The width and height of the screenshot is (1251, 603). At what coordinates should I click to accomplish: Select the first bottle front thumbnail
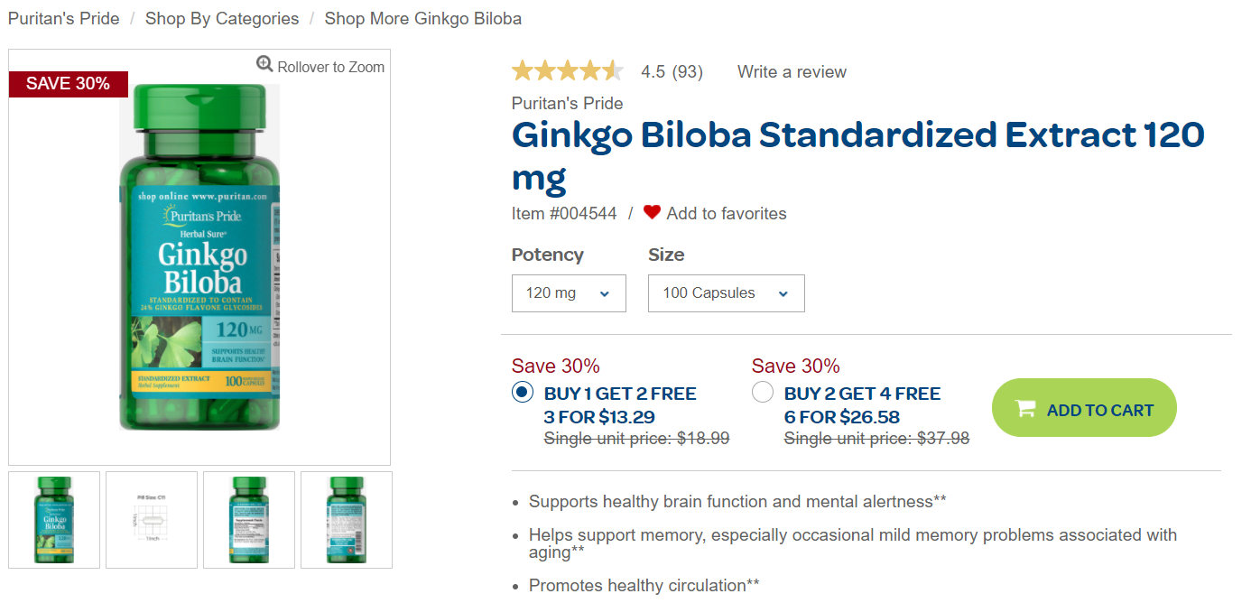(x=54, y=520)
